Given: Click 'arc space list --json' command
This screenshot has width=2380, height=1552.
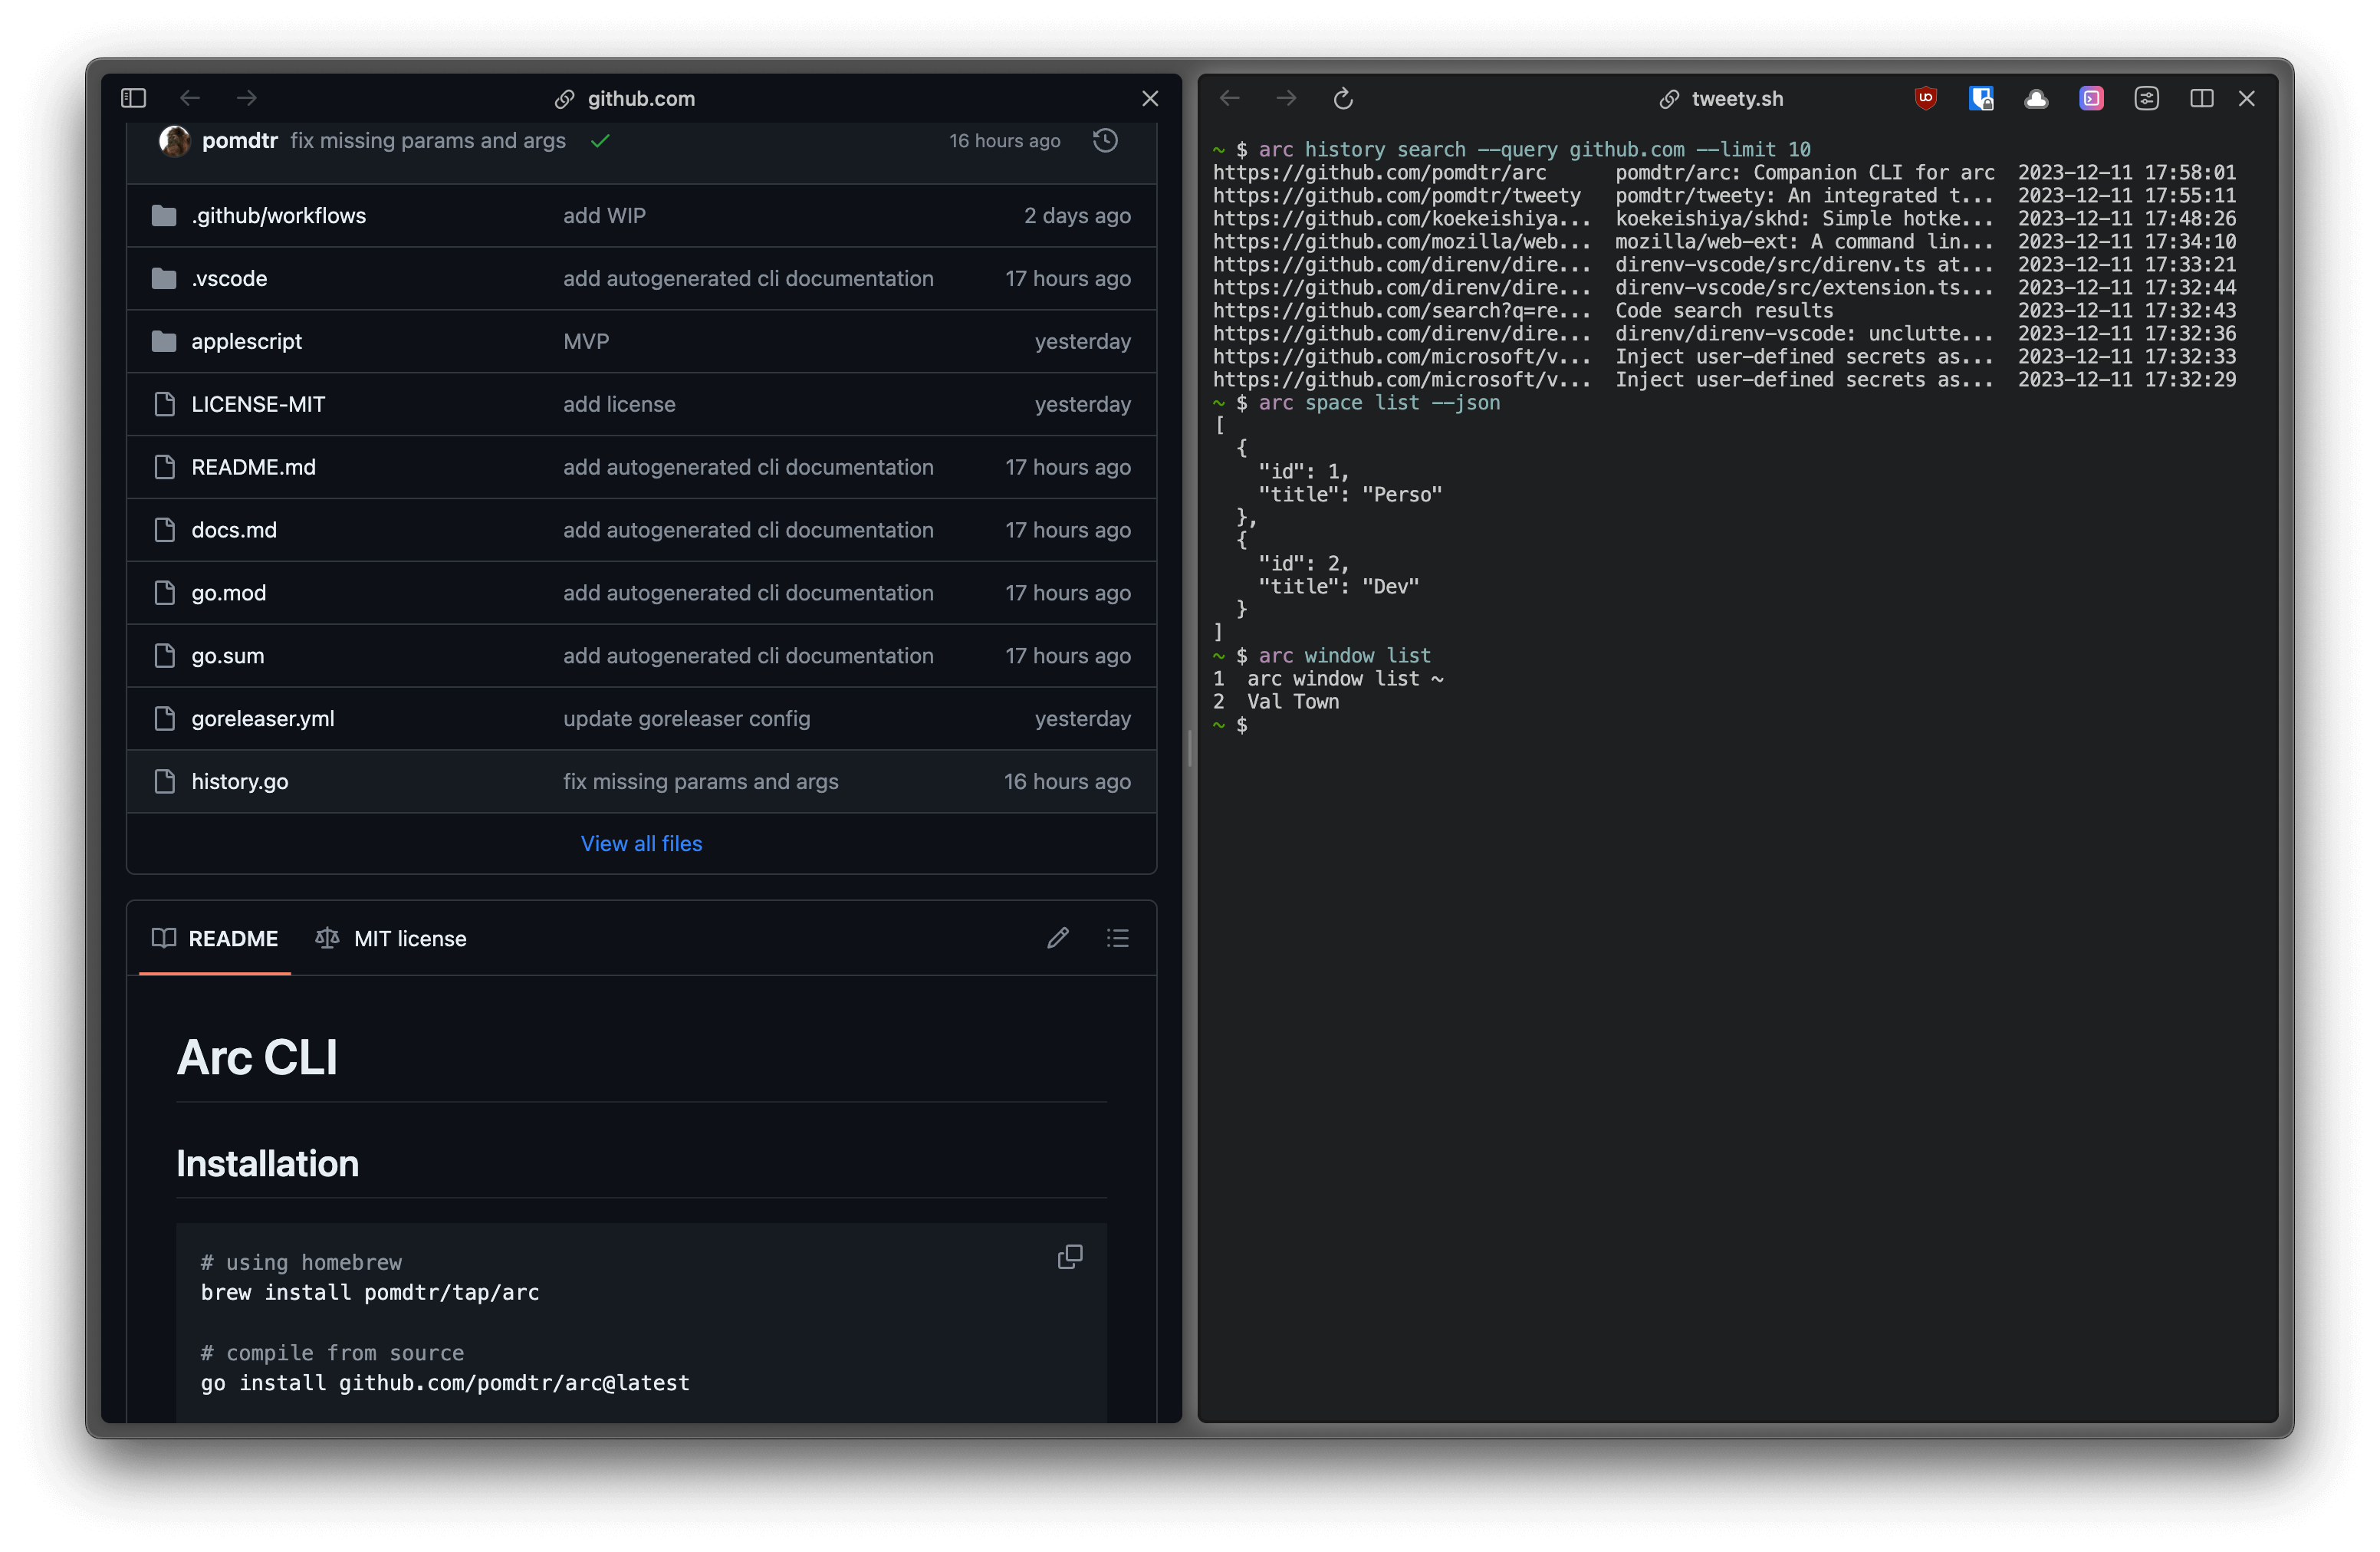Looking at the screenshot, I should point(1379,402).
